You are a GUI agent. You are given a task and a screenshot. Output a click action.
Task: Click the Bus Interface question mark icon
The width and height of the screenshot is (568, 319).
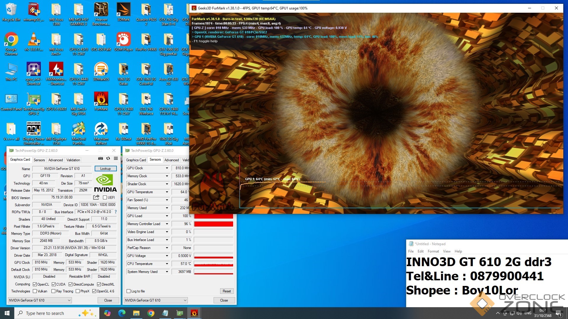click(116, 212)
